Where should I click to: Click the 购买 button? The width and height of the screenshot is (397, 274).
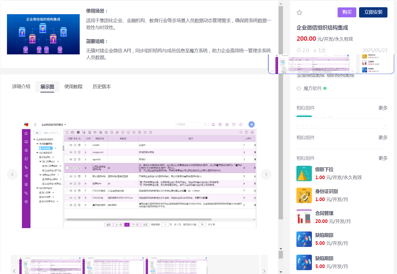pos(347,12)
